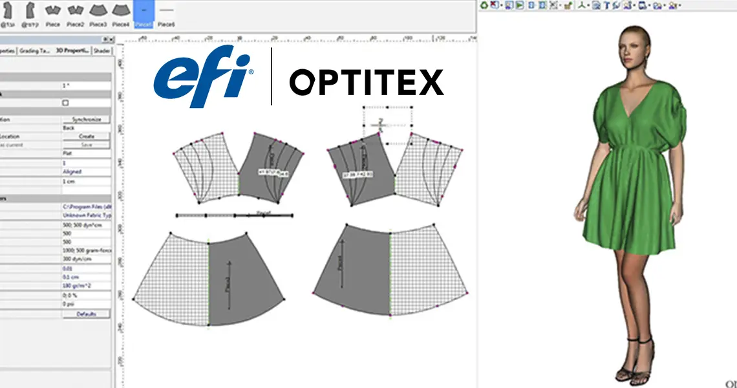Toggle the checkbox in the 3D properties panel
This screenshot has width=737, height=388.
[65, 103]
